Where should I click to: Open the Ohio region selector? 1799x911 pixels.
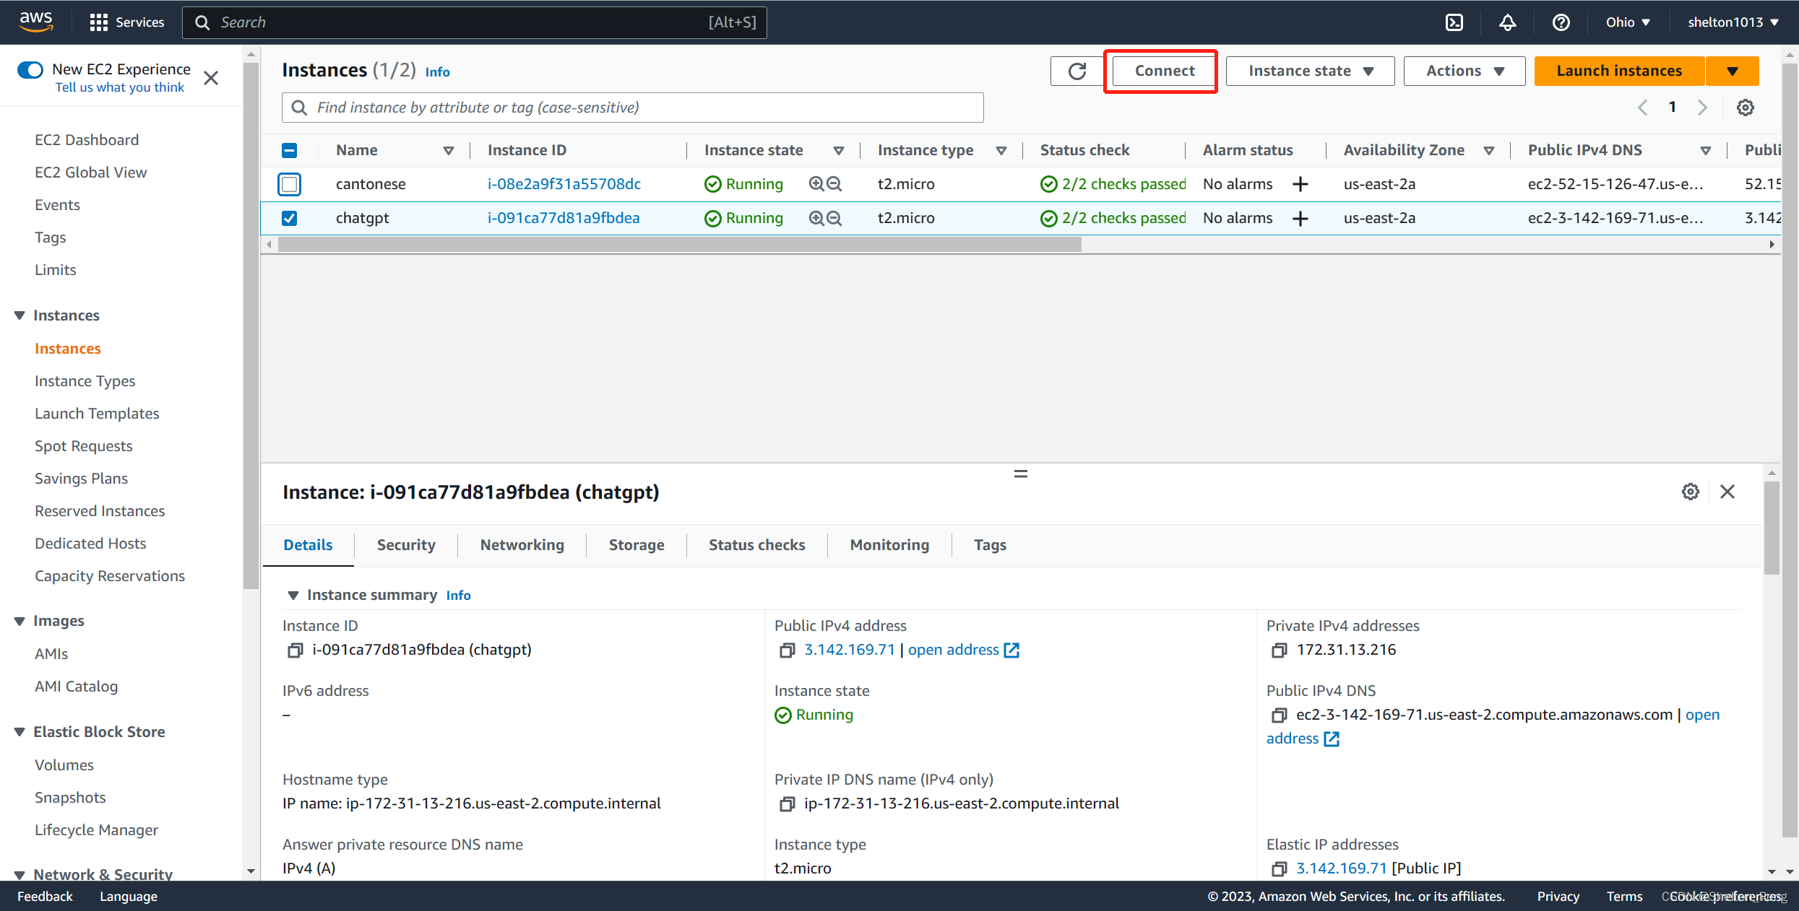click(1628, 22)
